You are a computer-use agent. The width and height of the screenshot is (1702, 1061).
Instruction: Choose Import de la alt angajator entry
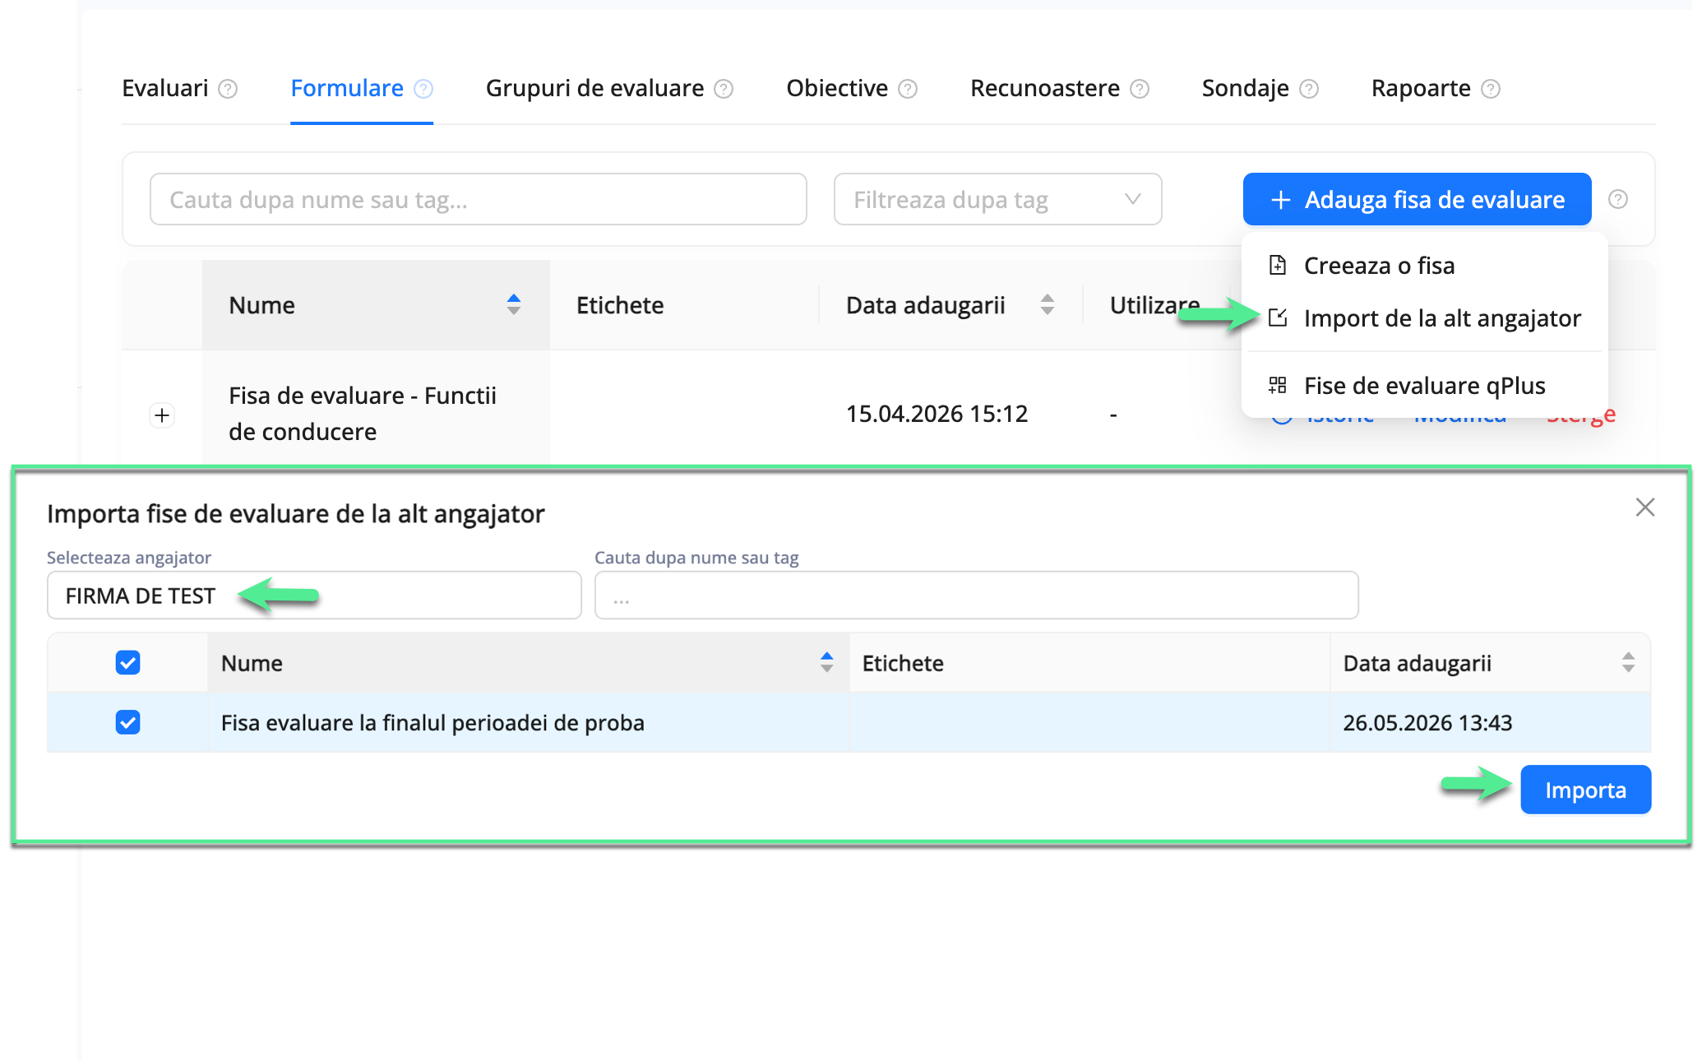(x=1424, y=317)
